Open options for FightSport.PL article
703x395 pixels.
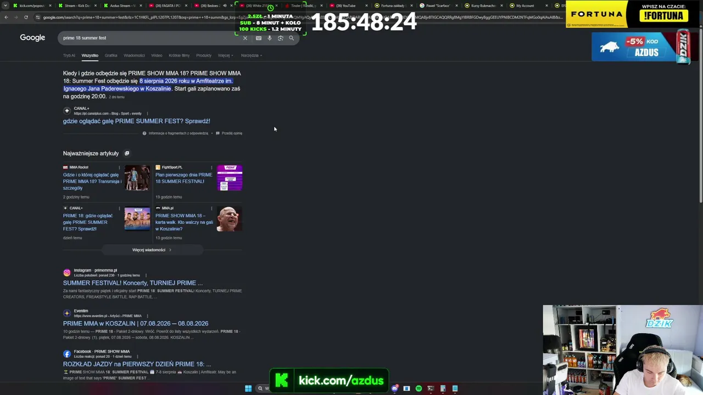pyautogui.click(x=211, y=167)
